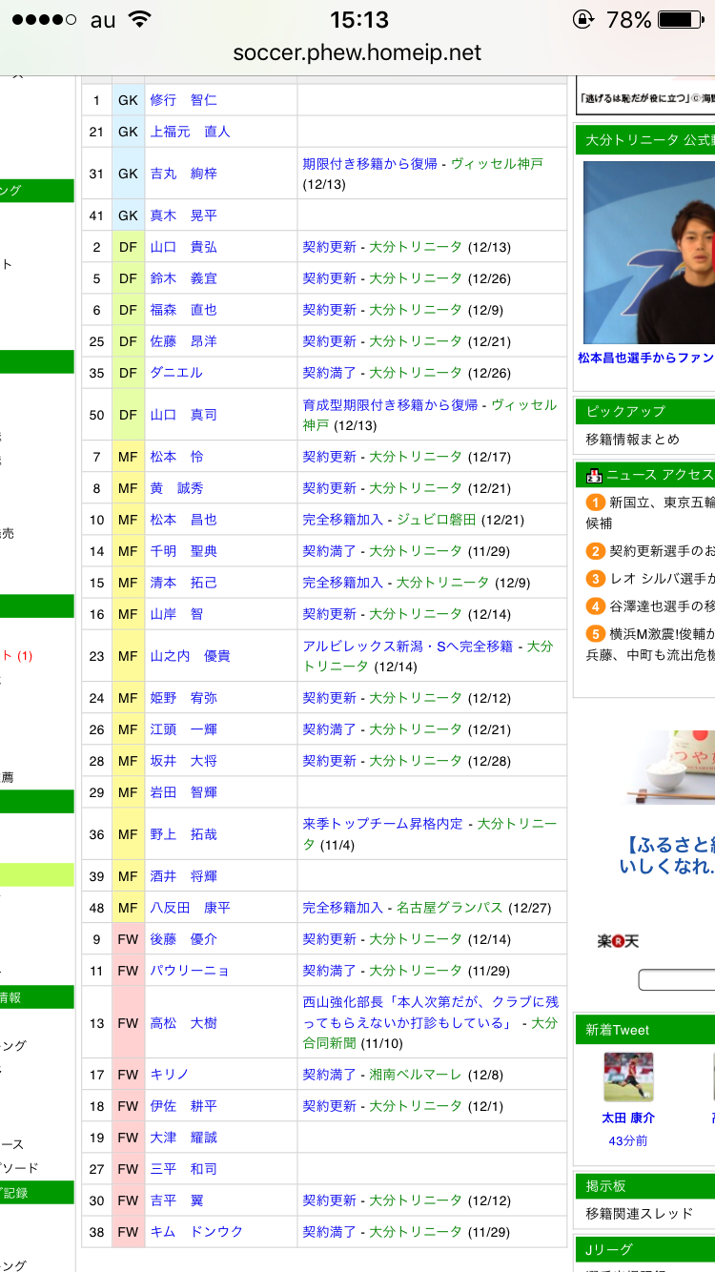The image size is (715, 1272).
Task: Open player page for 修行 智仁
Action: [x=183, y=100]
